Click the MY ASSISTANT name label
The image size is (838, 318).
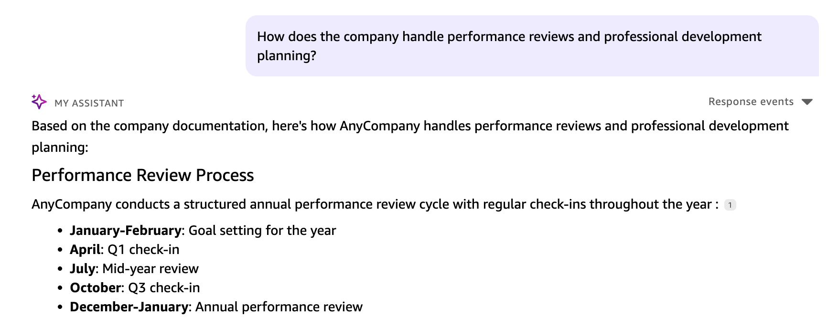pos(89,103)
